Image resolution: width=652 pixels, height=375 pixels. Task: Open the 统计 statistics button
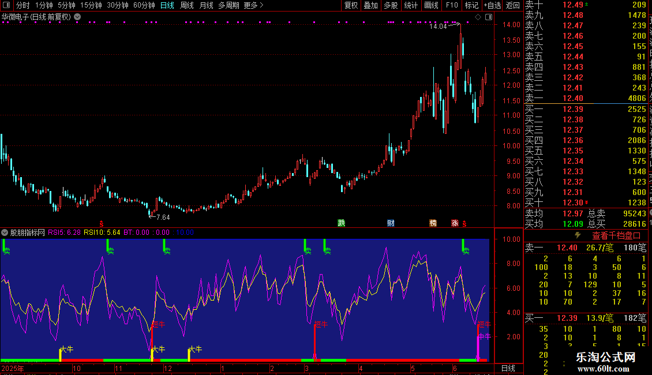[411, 5]
